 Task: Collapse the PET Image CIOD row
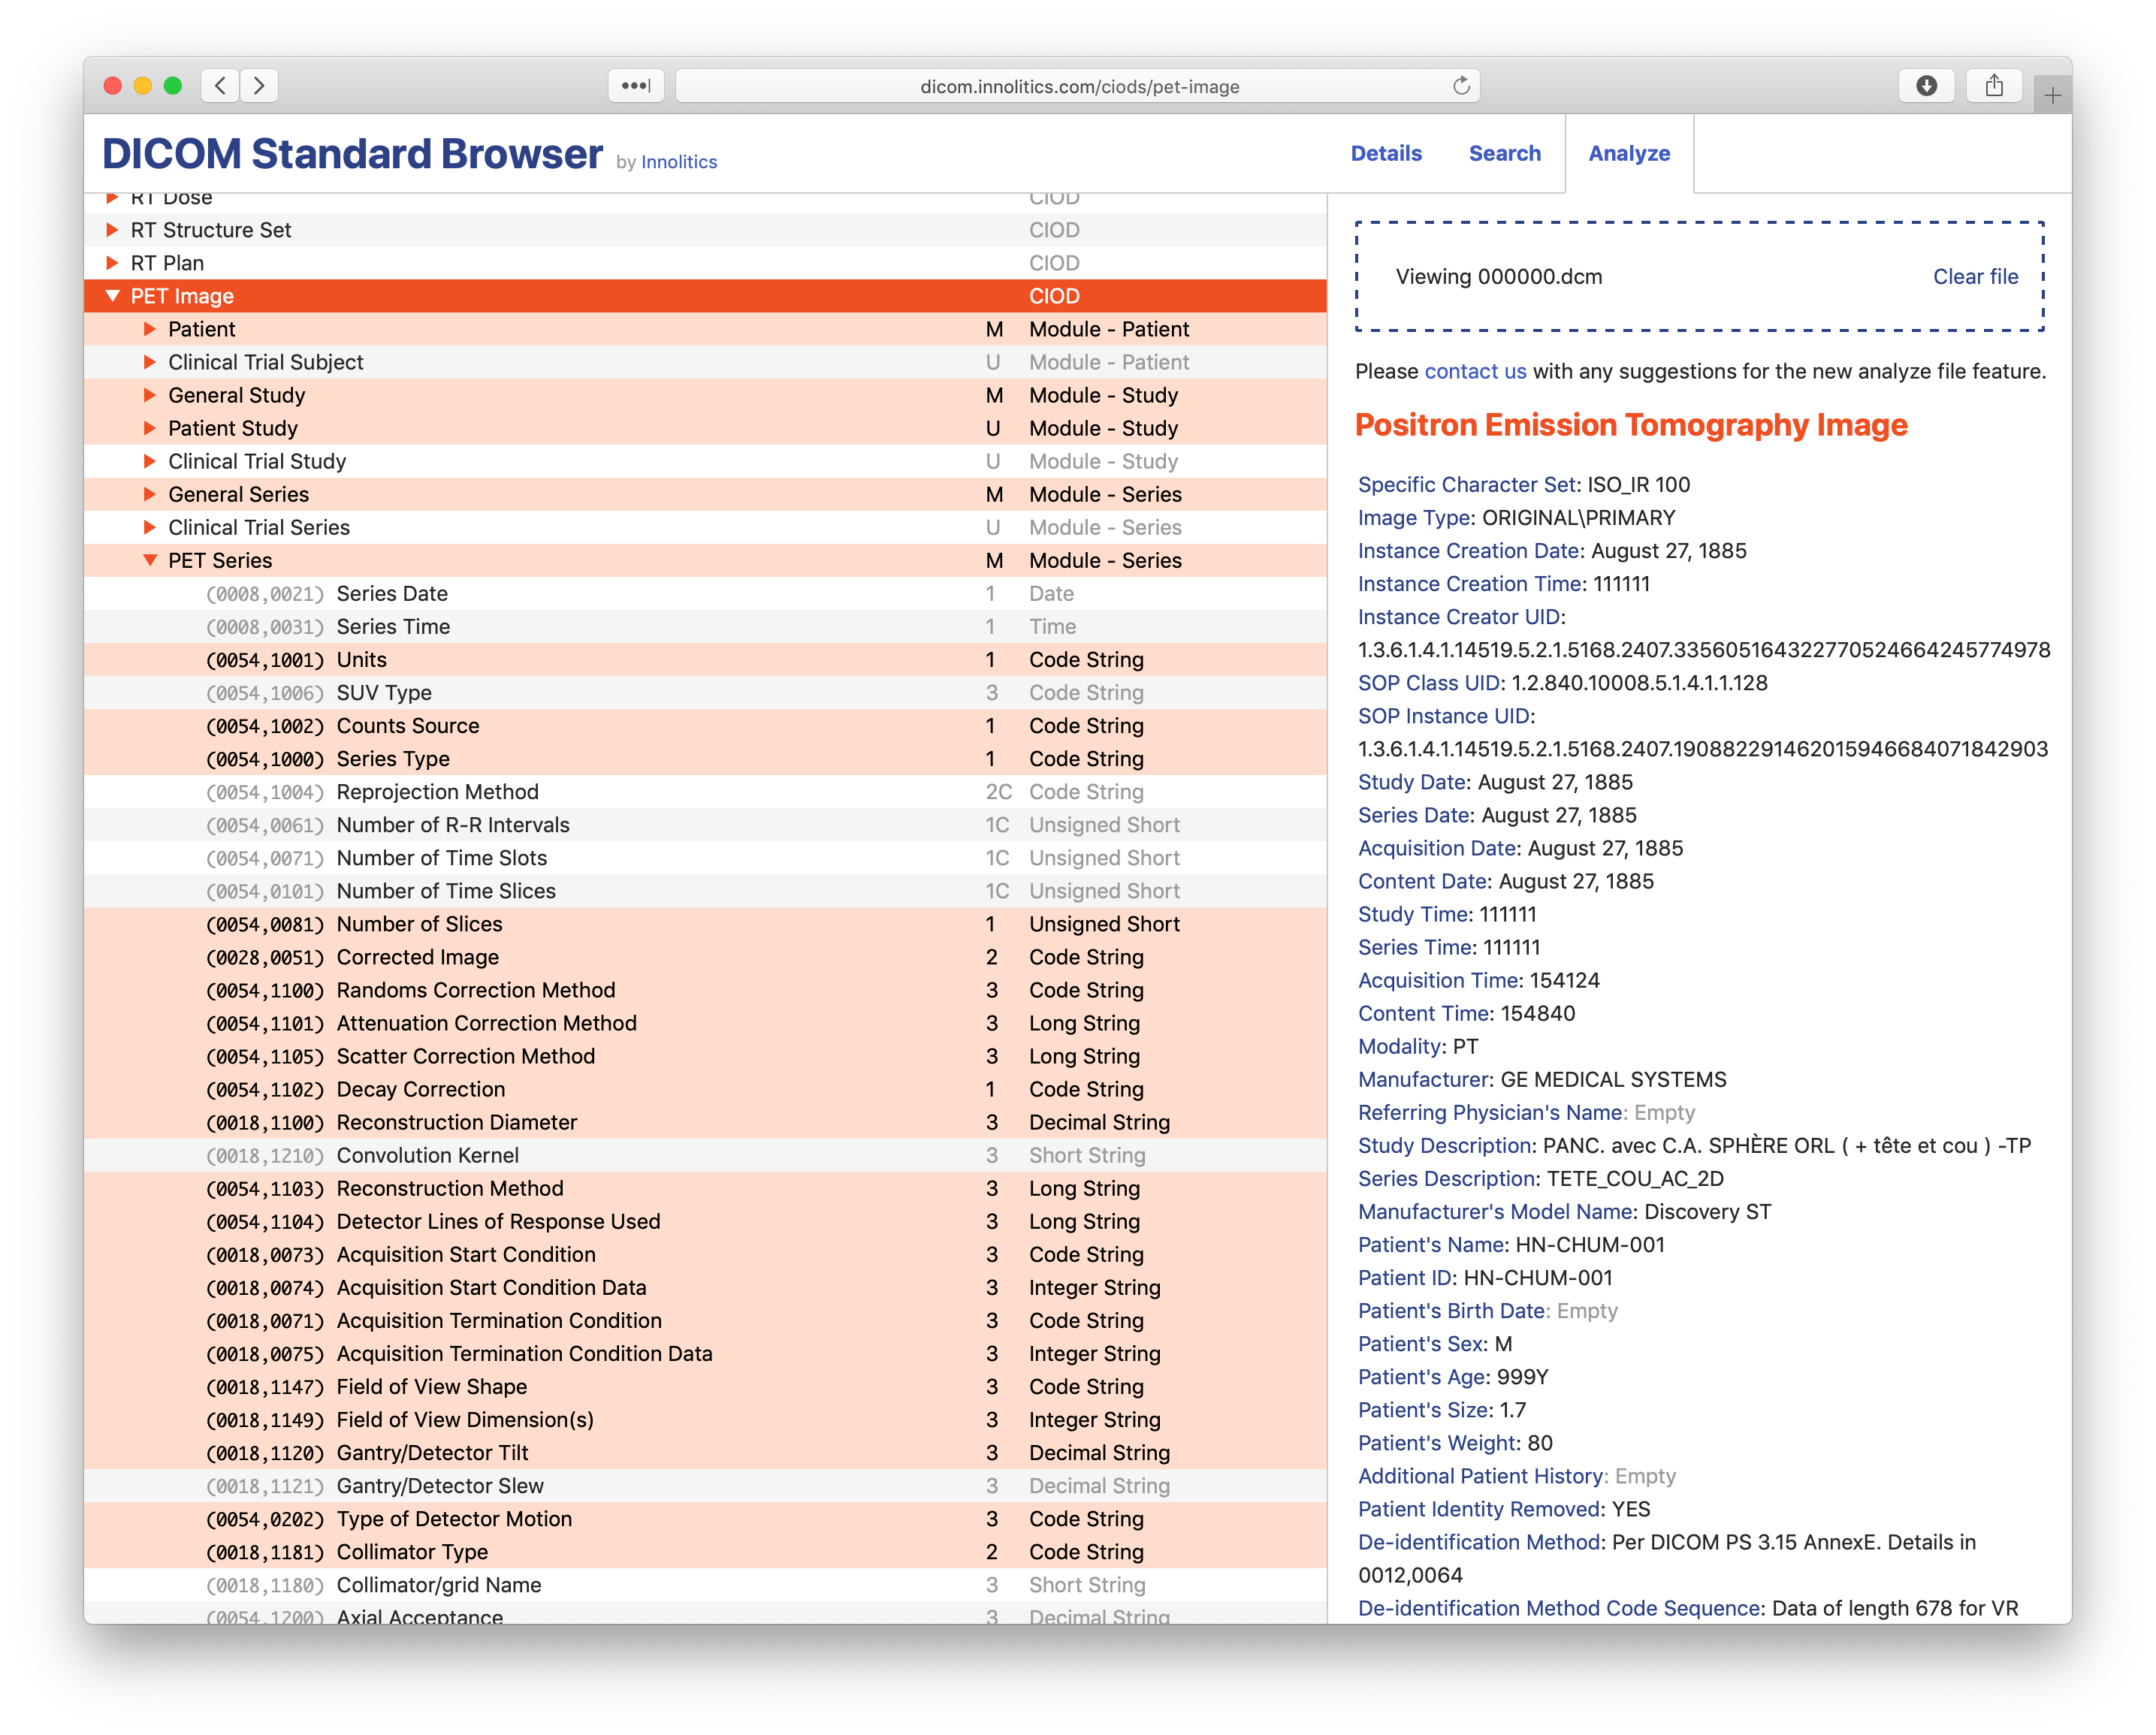pos(113,296)
